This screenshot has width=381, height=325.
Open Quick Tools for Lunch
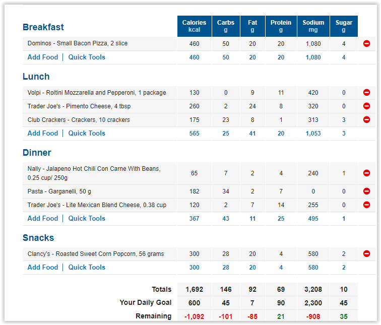coord(87,134)
